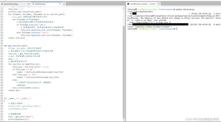The height and width of the screenshot is (122, 221).
Task: Click the 7% progress bar in terminal
Action: tap(134, 14)
